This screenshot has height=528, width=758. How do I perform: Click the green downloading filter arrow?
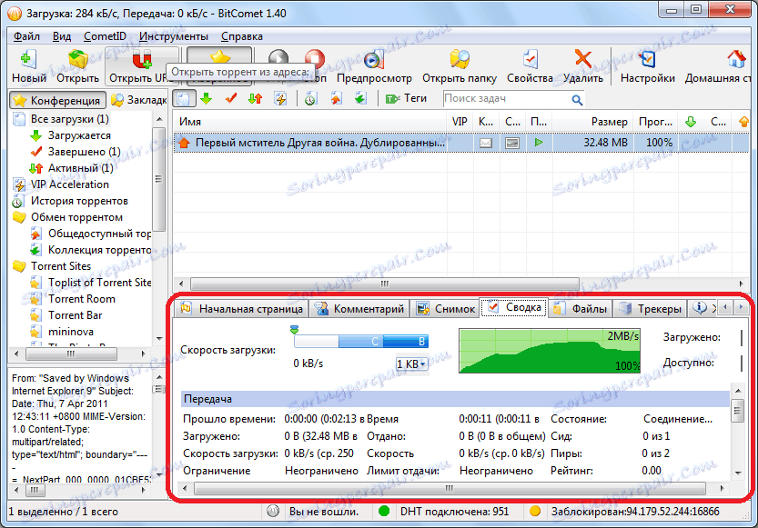tap(207, 98)
